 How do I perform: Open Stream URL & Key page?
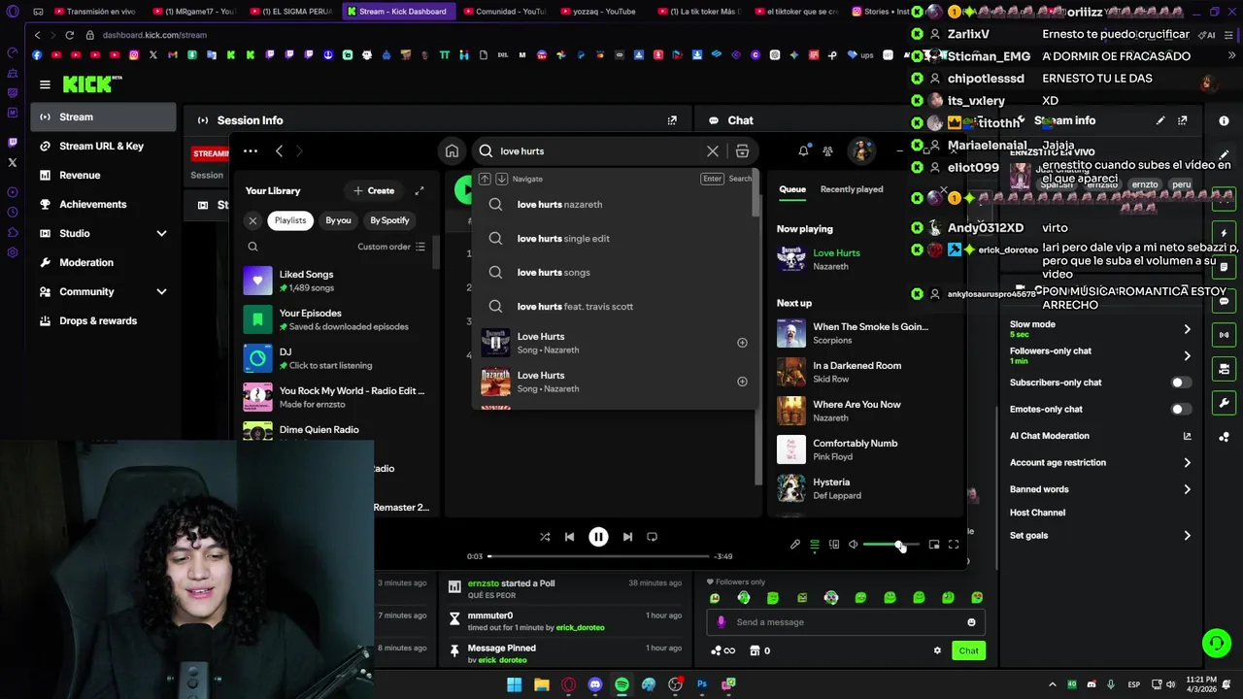[x=104, y=146]
